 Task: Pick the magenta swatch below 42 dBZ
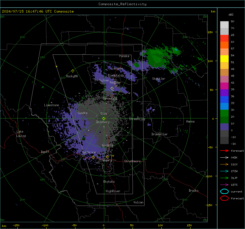click(224, 86)
